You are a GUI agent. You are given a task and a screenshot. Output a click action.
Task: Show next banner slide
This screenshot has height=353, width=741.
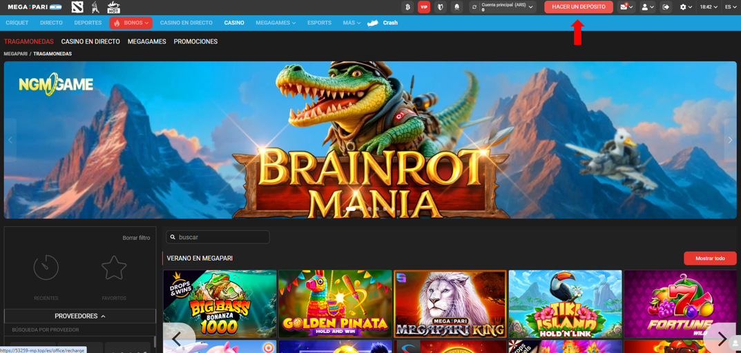pyautogui.click(x=731, y=140)
